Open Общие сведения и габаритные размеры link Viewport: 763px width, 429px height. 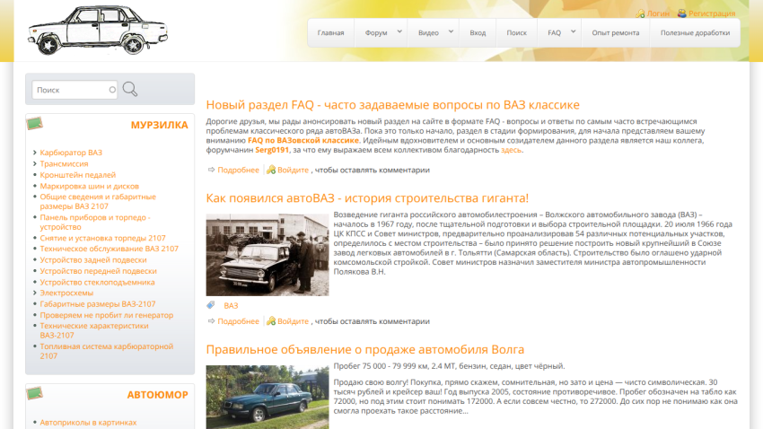click(98, 201)
